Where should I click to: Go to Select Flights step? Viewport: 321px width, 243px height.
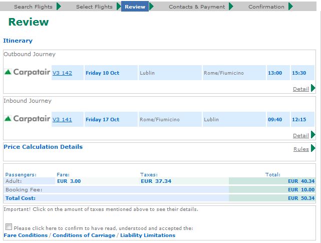[x=94, y=7]
